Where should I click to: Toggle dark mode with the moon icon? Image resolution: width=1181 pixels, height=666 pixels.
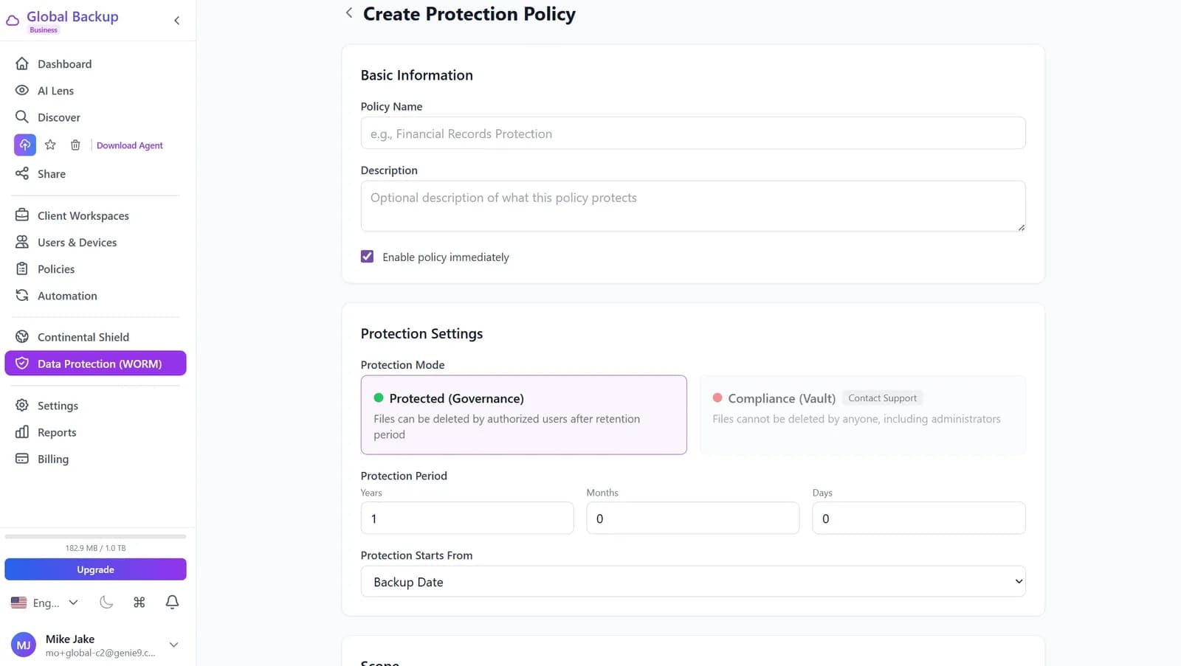[106, 602]
